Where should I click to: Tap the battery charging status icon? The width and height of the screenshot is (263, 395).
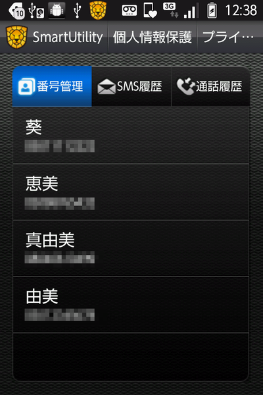pyautogui.click(x=212, y=11)
